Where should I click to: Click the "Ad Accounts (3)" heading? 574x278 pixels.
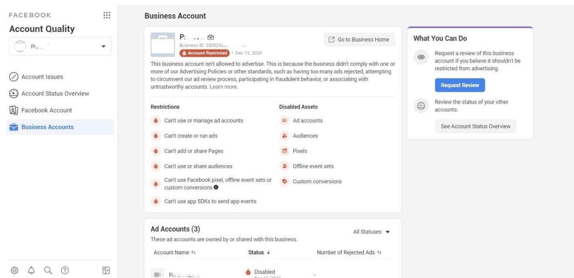point(175,229)
